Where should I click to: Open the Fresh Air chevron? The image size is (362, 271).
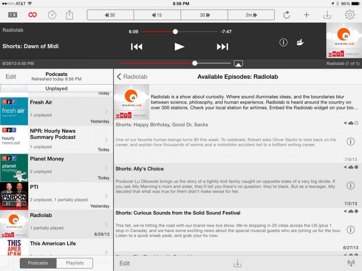(x=107, y=111)
